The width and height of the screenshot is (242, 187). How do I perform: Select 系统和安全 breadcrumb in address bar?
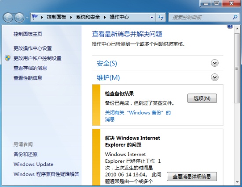pyautogui.click(x=88, y=17)
